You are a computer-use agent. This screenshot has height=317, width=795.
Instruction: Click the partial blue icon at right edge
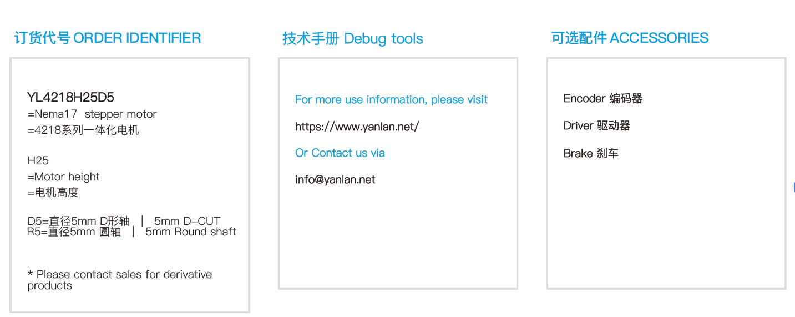tap(793, 188)
